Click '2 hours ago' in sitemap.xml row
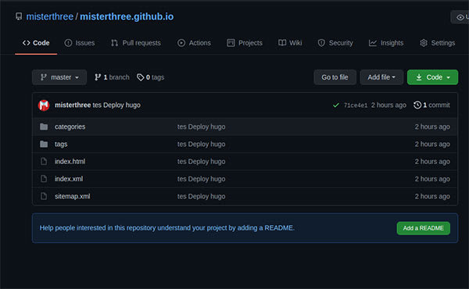This screenshot has width=469, height=289. click(432, 196)
